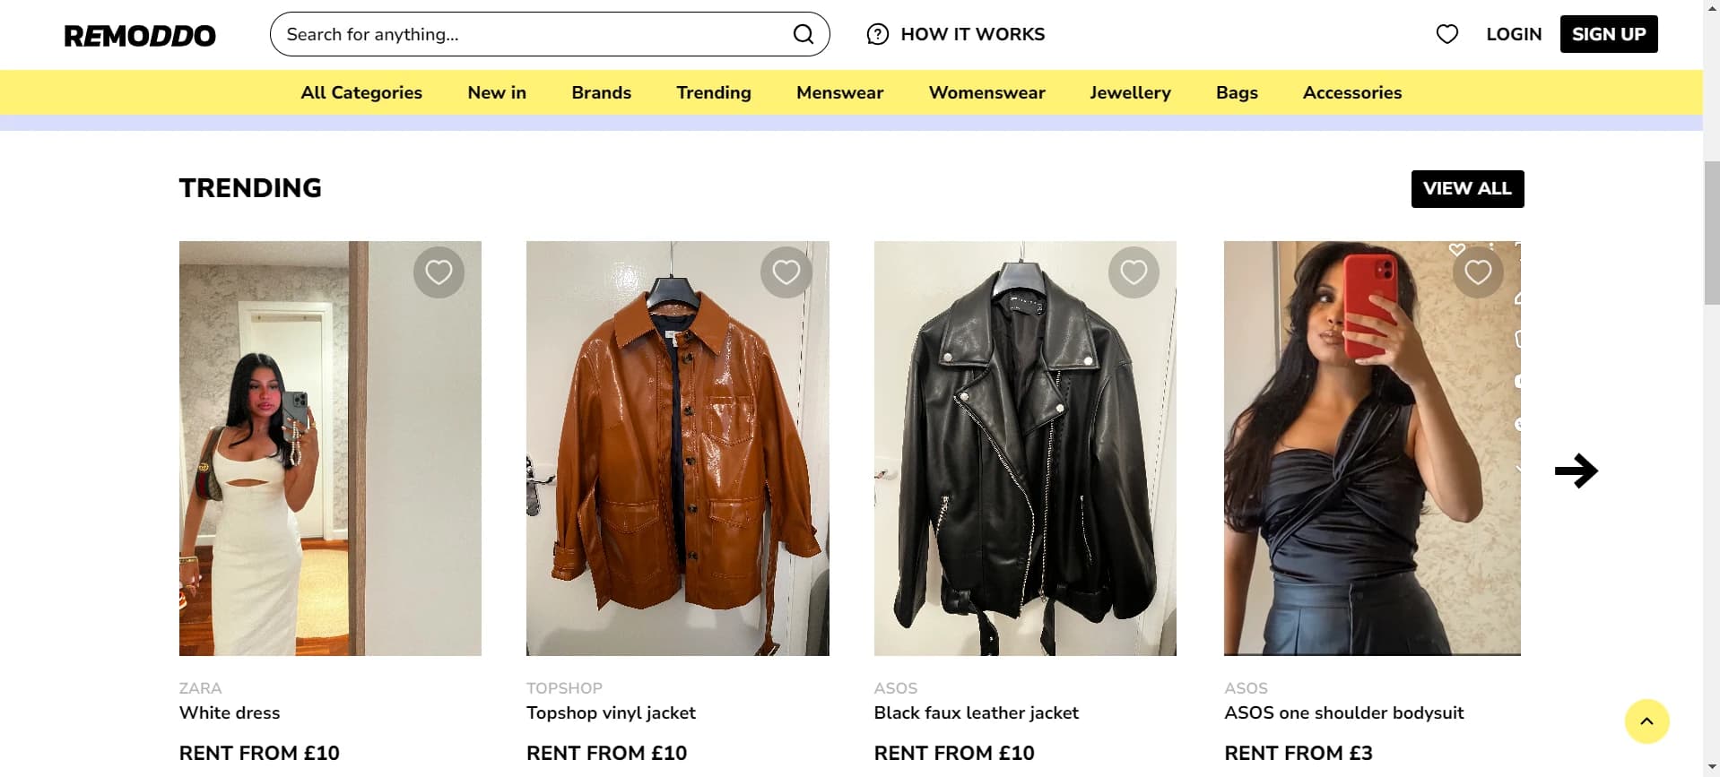Open the black leather jacket photo
This screenshot has width=1720, height=777.
coord(1025,448)
